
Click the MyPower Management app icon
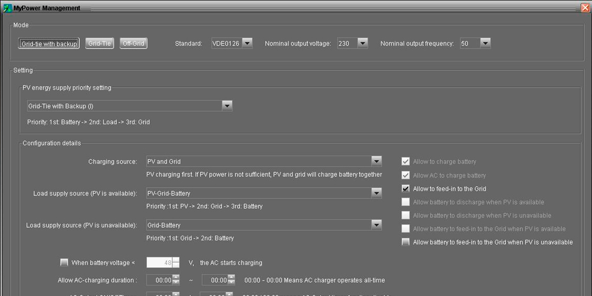[x=8, y=8]
